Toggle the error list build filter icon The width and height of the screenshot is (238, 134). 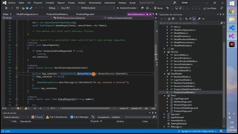point(93,117)
